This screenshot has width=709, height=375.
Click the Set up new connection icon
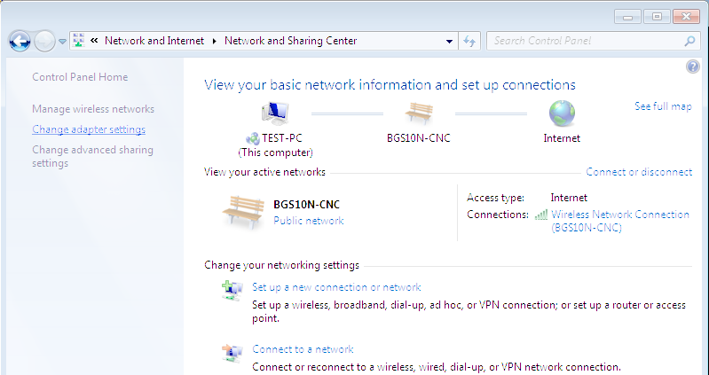tap(232, 290)
